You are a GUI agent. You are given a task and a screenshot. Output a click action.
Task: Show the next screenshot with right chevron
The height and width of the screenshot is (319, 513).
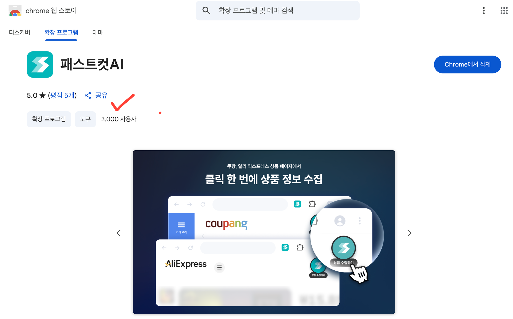(x=409, y=233)
